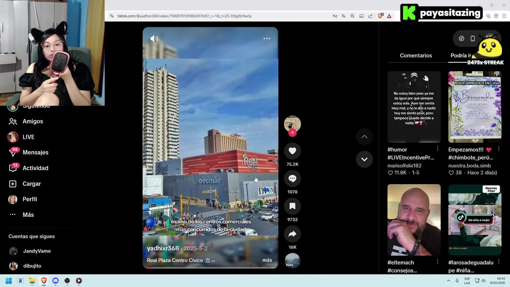
Task: Click the Cargar plus-square icon
Action: [13, 184]
